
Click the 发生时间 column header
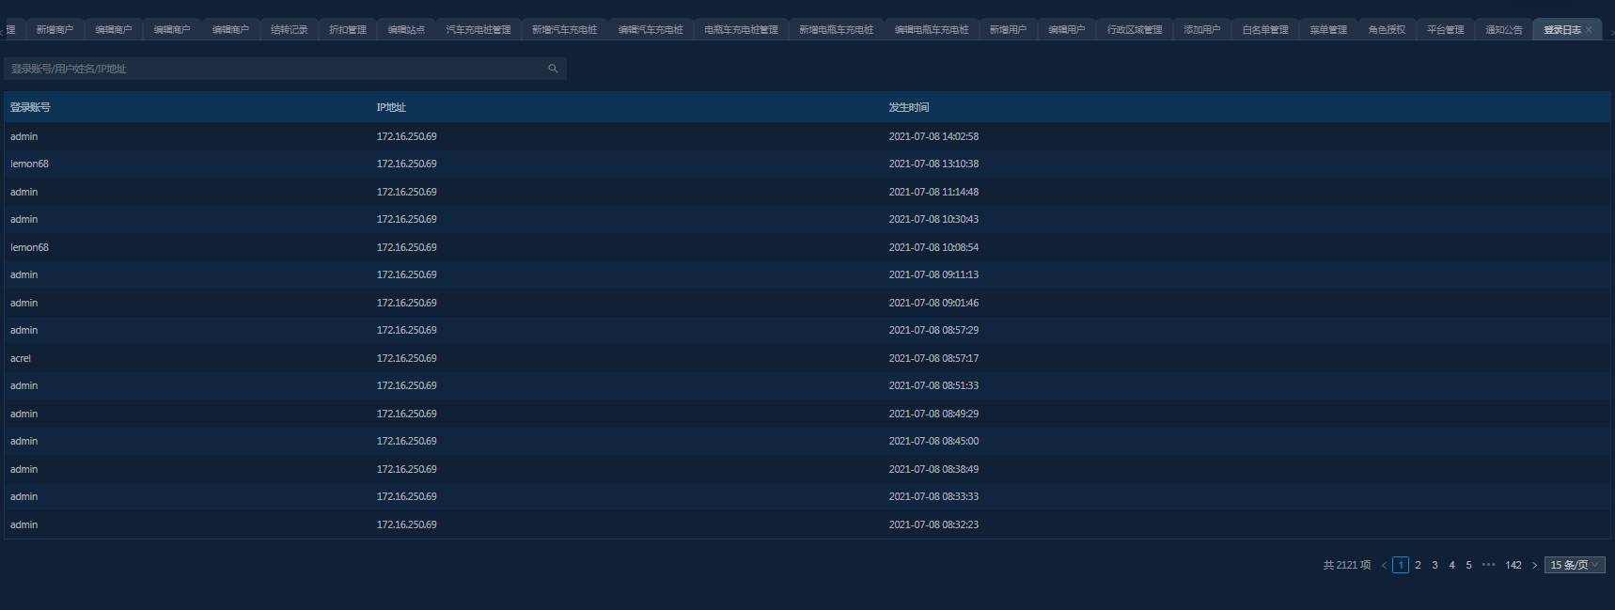908,107
